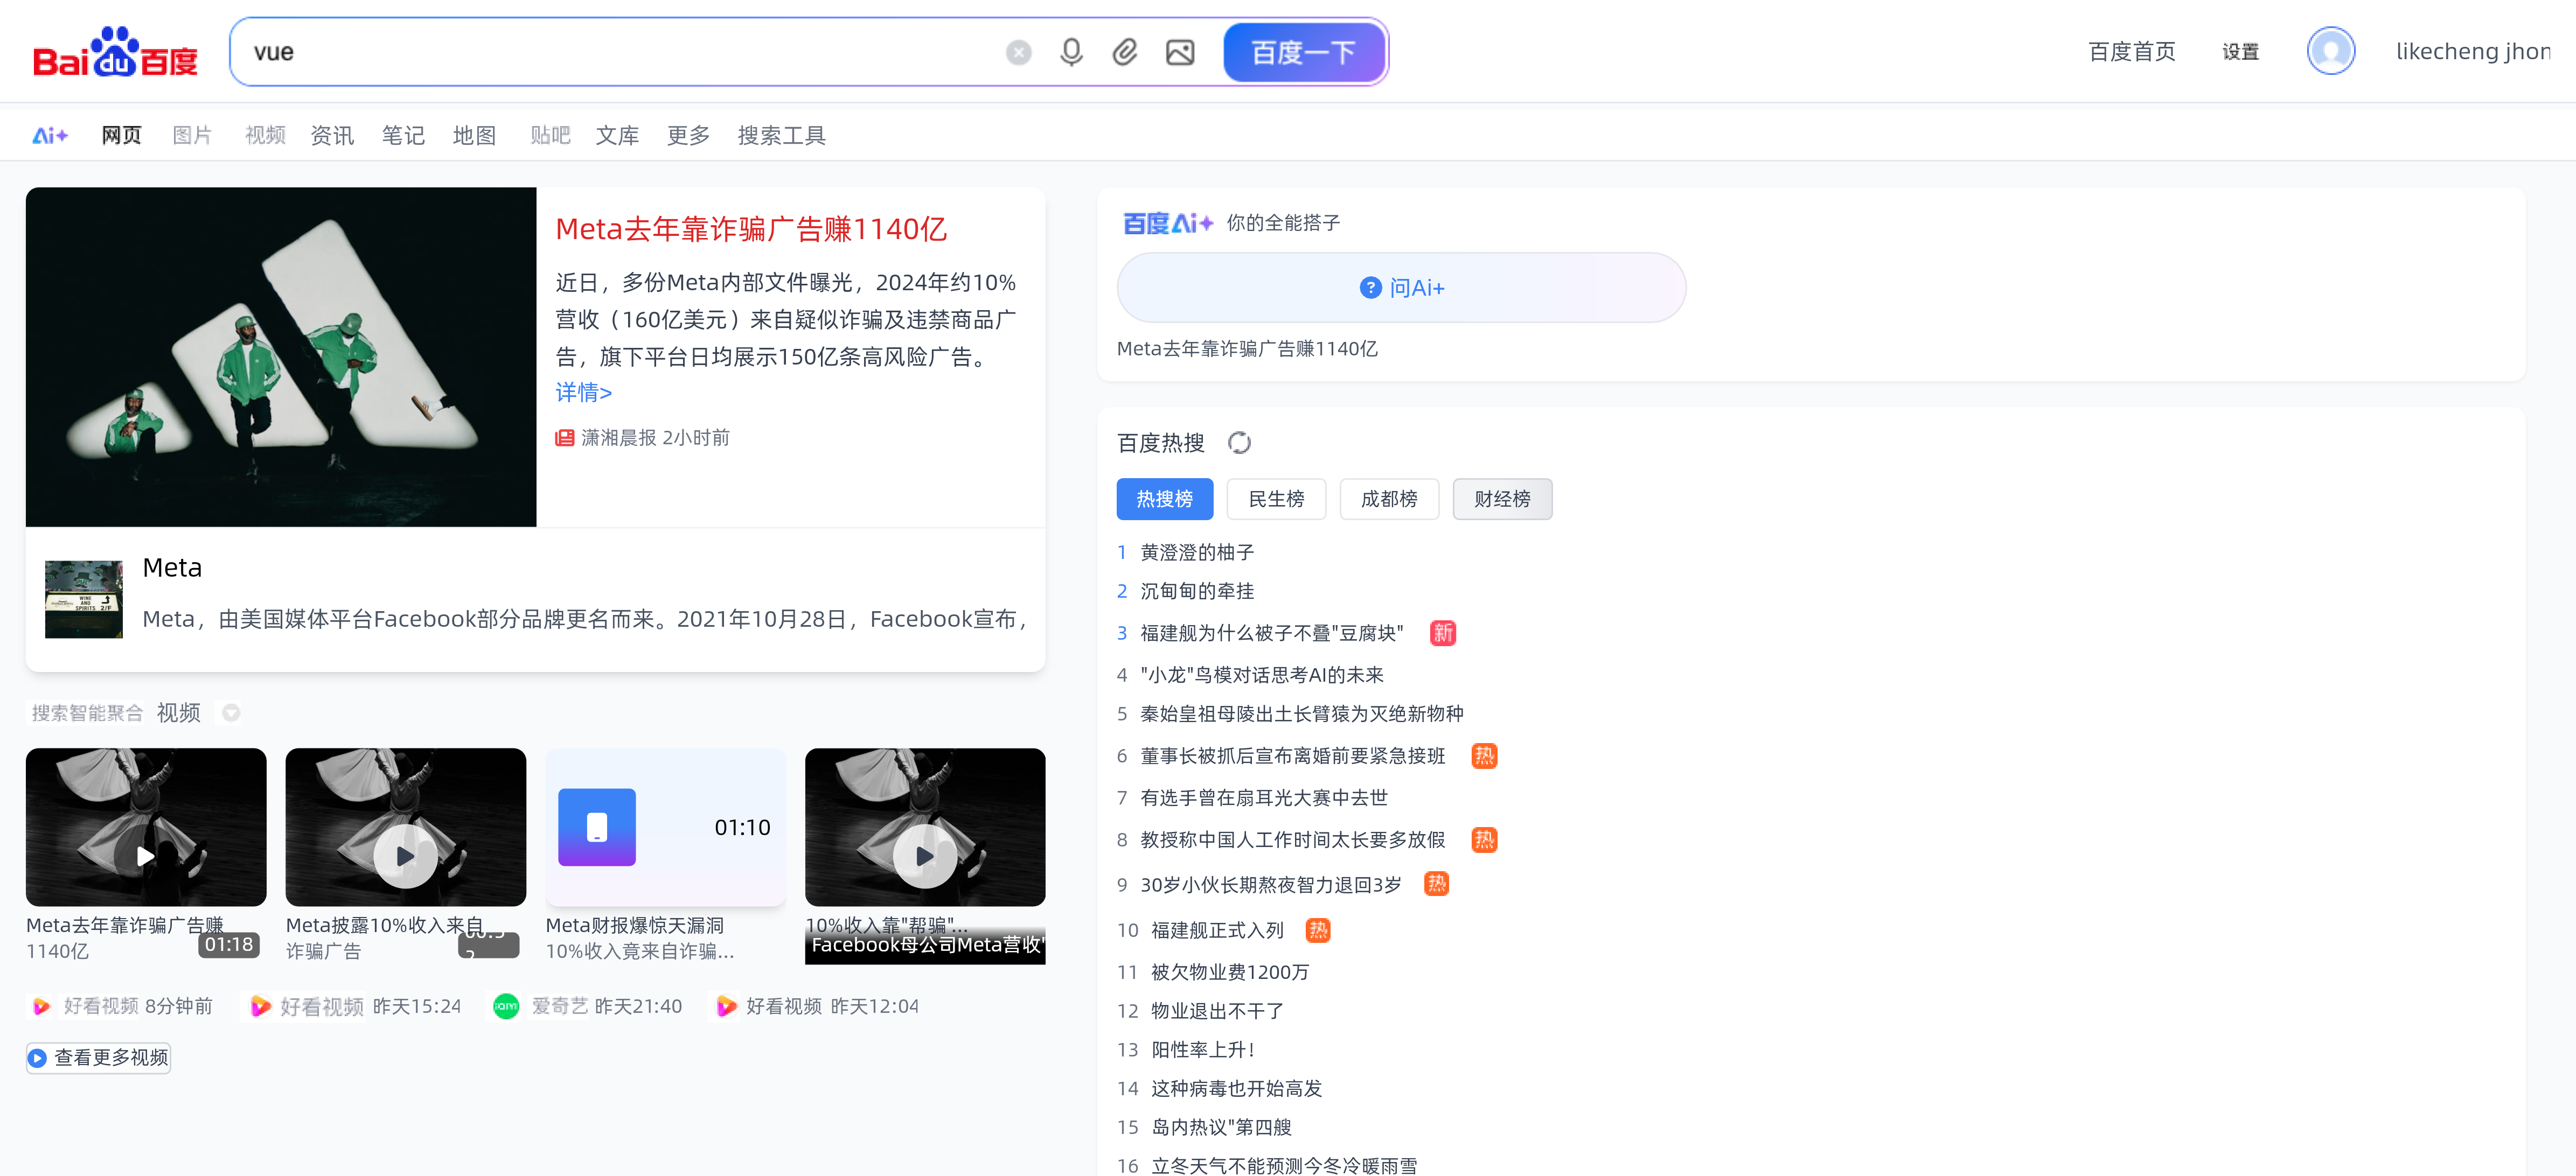This screenshot has height=1176, width=2576.
Task: Expand the 视频 aggregation dropdown arrow
Action: pos(231,713)
